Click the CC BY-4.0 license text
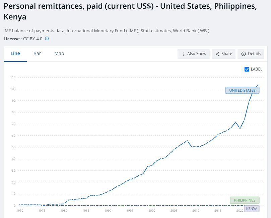This screenshot has width=271, height=218. 33,39
